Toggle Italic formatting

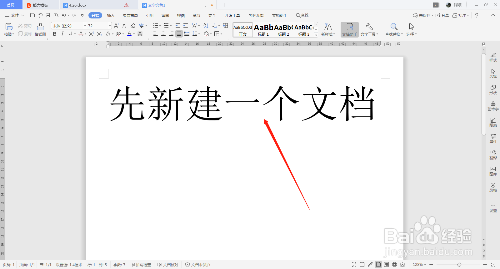tap(62, 34)
